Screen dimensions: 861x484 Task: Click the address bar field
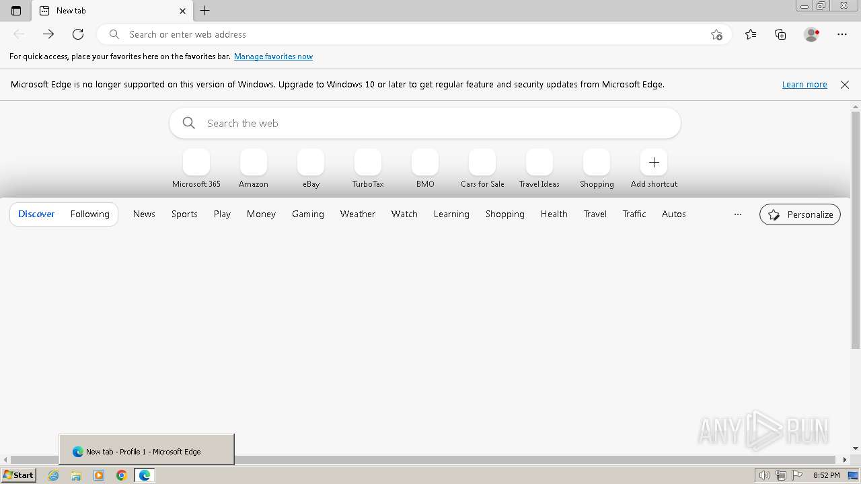(x=414, y=34)
